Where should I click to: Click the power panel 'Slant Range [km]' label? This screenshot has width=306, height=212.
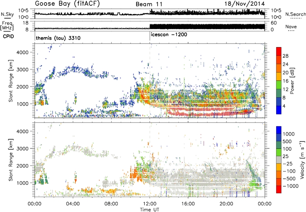[11, 81]
